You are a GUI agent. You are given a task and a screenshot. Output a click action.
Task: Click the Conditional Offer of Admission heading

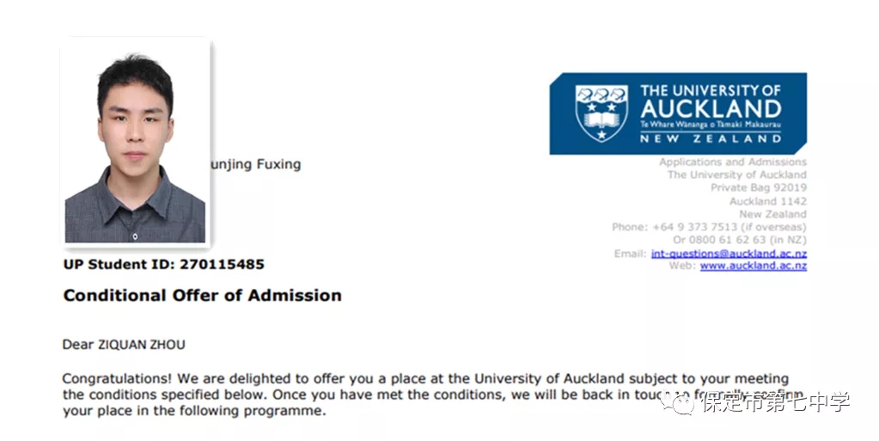click(203, 295)
